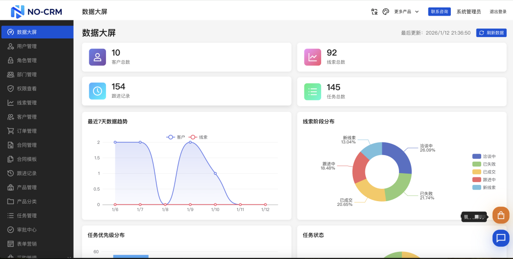Screen dimensions: 513x259
Task: Click the 角色管理 lock icon
Action: (x=10, y=60)
